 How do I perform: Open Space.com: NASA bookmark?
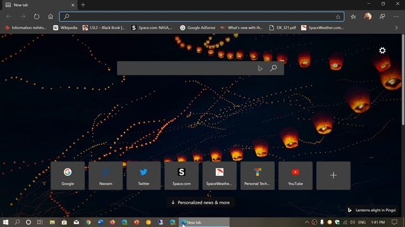click(x=152, y=28)
